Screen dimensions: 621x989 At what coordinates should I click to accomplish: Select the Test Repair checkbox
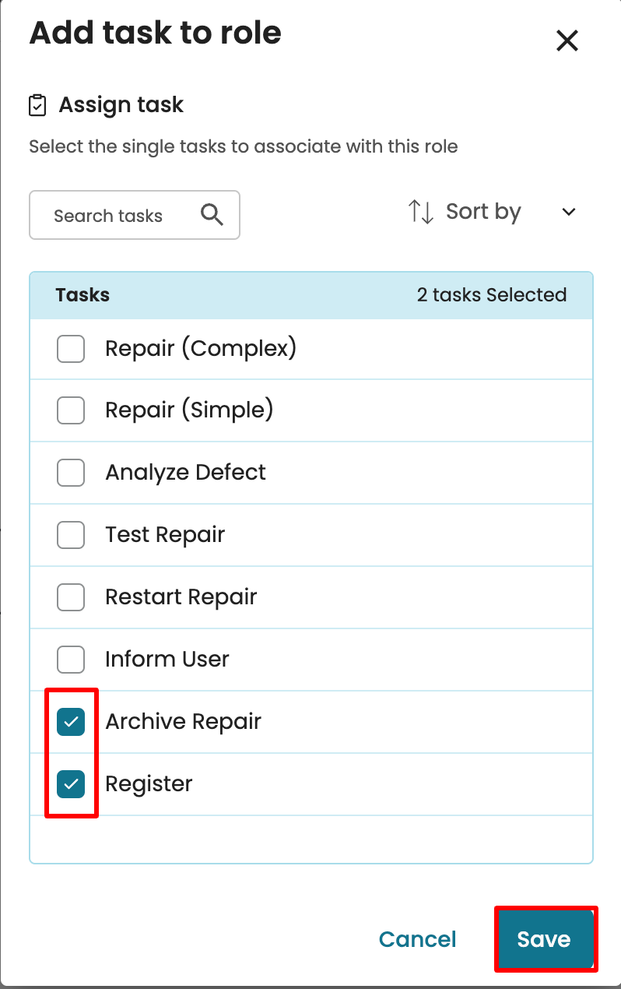coord(71,535)
